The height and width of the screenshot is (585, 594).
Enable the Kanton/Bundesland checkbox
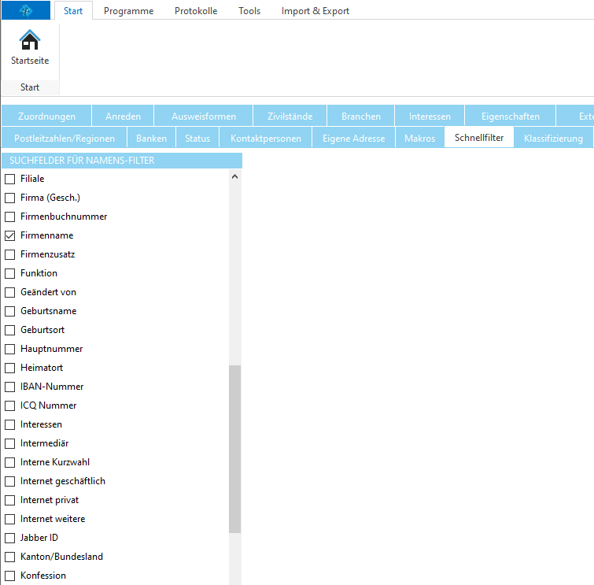pyautogui.click(x=10, y=557)
